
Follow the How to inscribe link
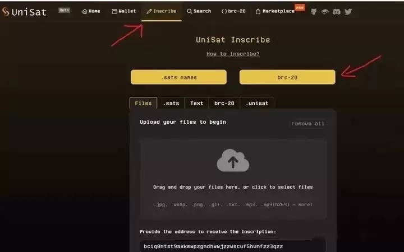point(233,54)
